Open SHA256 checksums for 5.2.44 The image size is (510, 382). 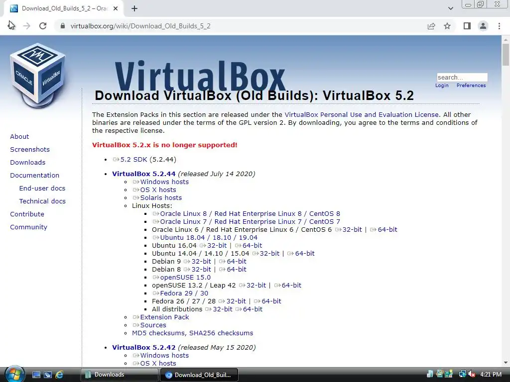click(x=221, y=333)
